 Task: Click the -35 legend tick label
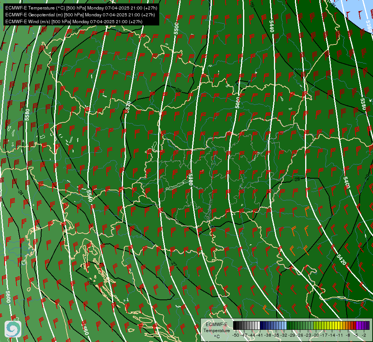(276, 335)
